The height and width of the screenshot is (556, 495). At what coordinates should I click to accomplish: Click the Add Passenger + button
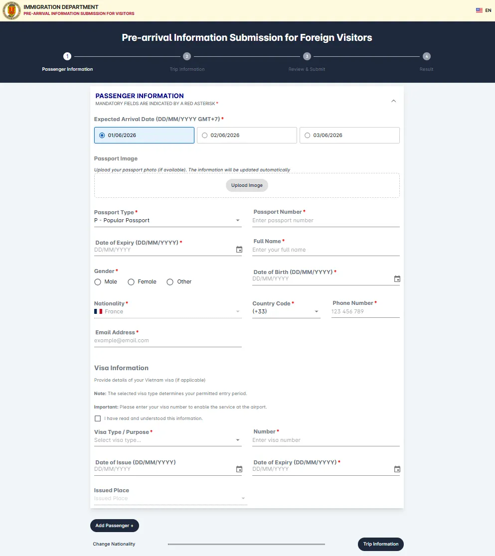[x=115, y=526]
